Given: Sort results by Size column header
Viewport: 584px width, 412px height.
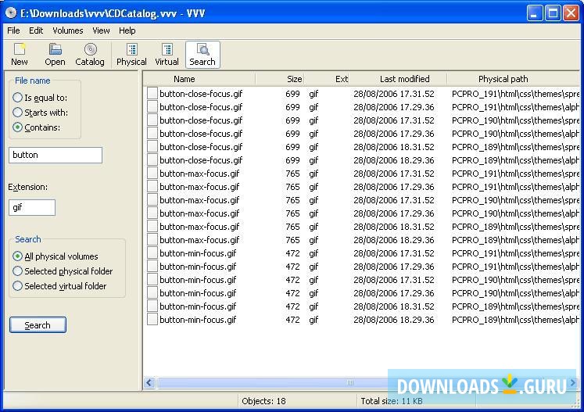Looking at the screenshot, I should click(x=280, y=79).
